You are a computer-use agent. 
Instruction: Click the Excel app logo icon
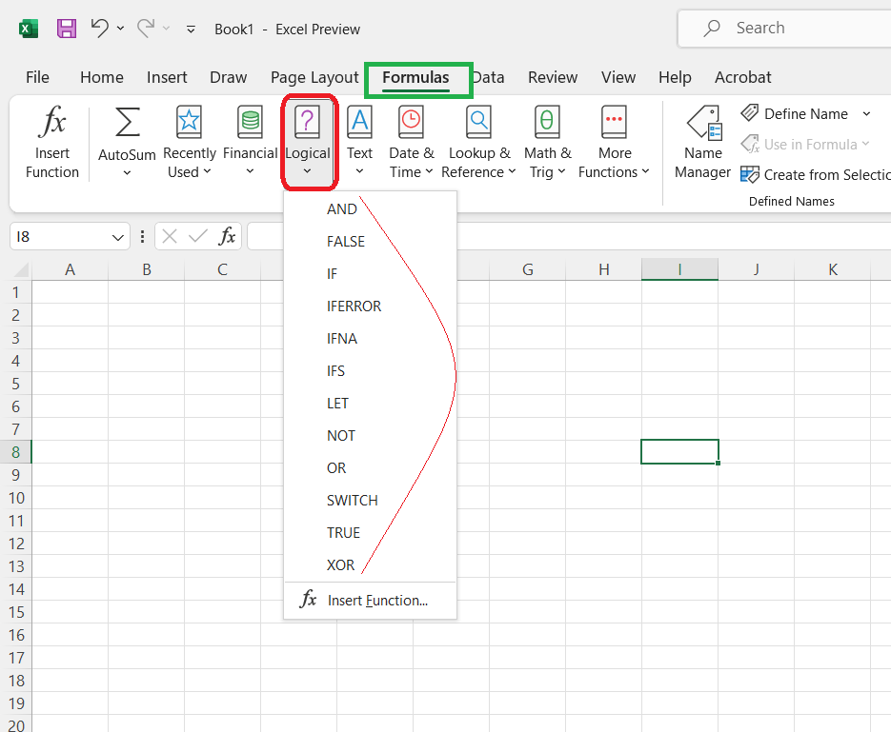[29, 29]
